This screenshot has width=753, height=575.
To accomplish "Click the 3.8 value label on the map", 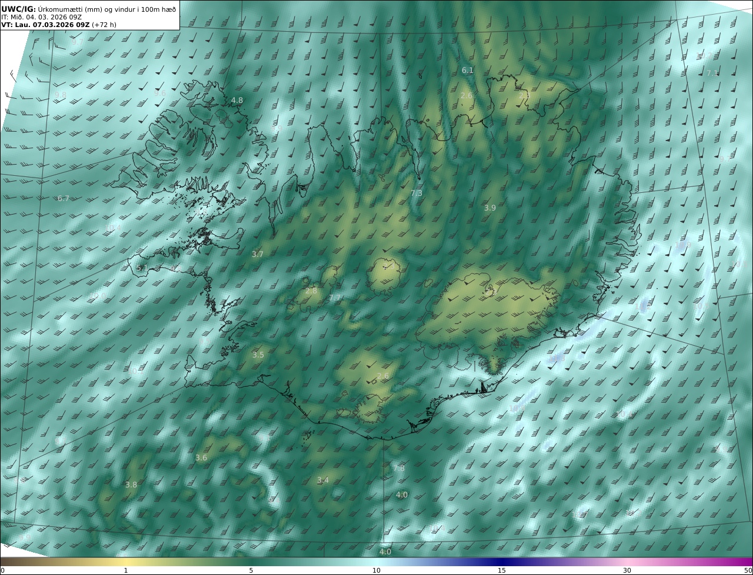I will [131, 484].
